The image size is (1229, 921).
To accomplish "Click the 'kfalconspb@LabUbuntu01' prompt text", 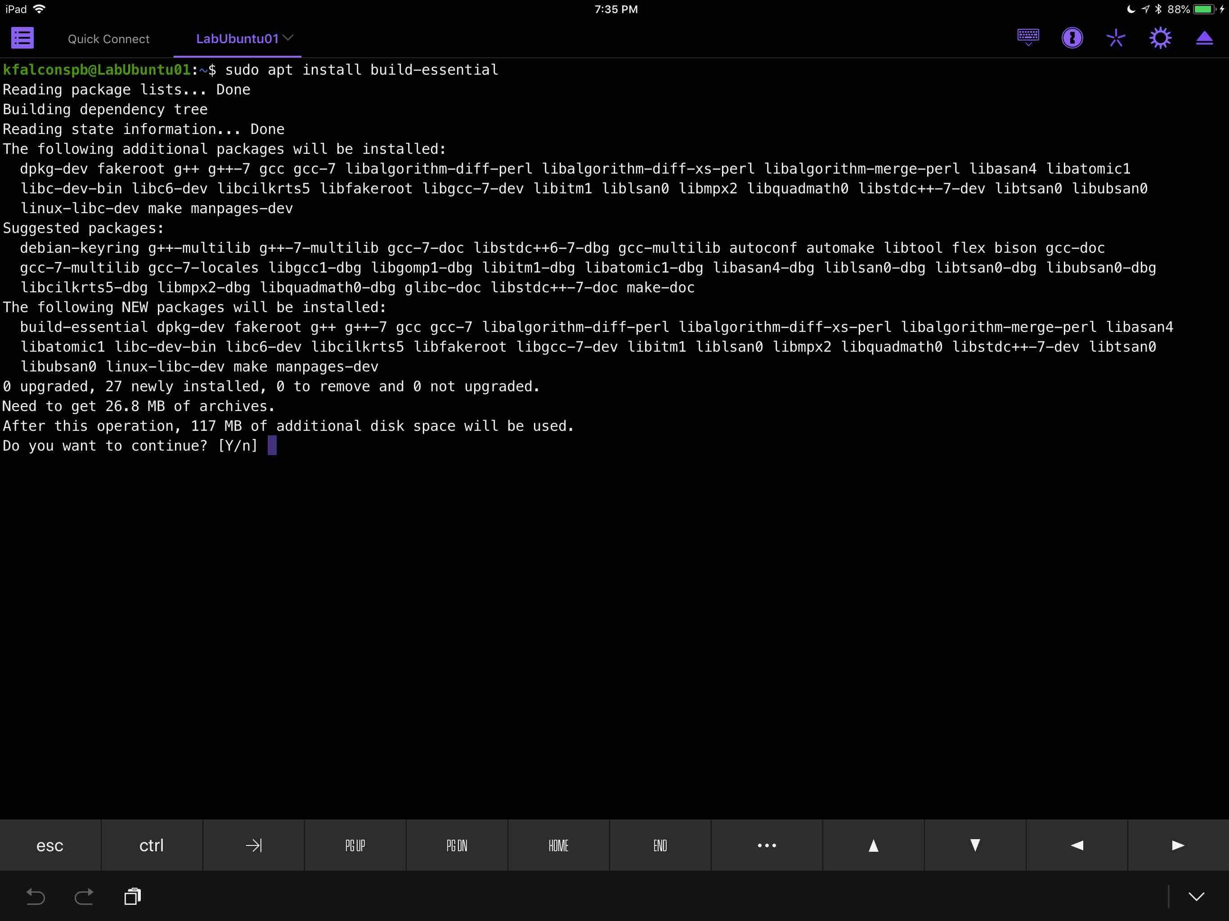I will coord(97,70).
